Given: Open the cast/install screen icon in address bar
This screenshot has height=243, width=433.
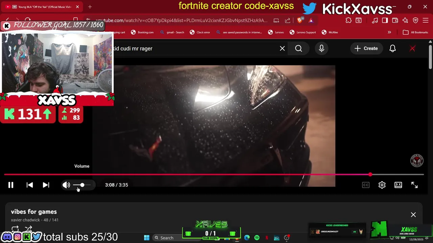Looking at the screenshot, I should pyautogui.click(x=276, y=21).
